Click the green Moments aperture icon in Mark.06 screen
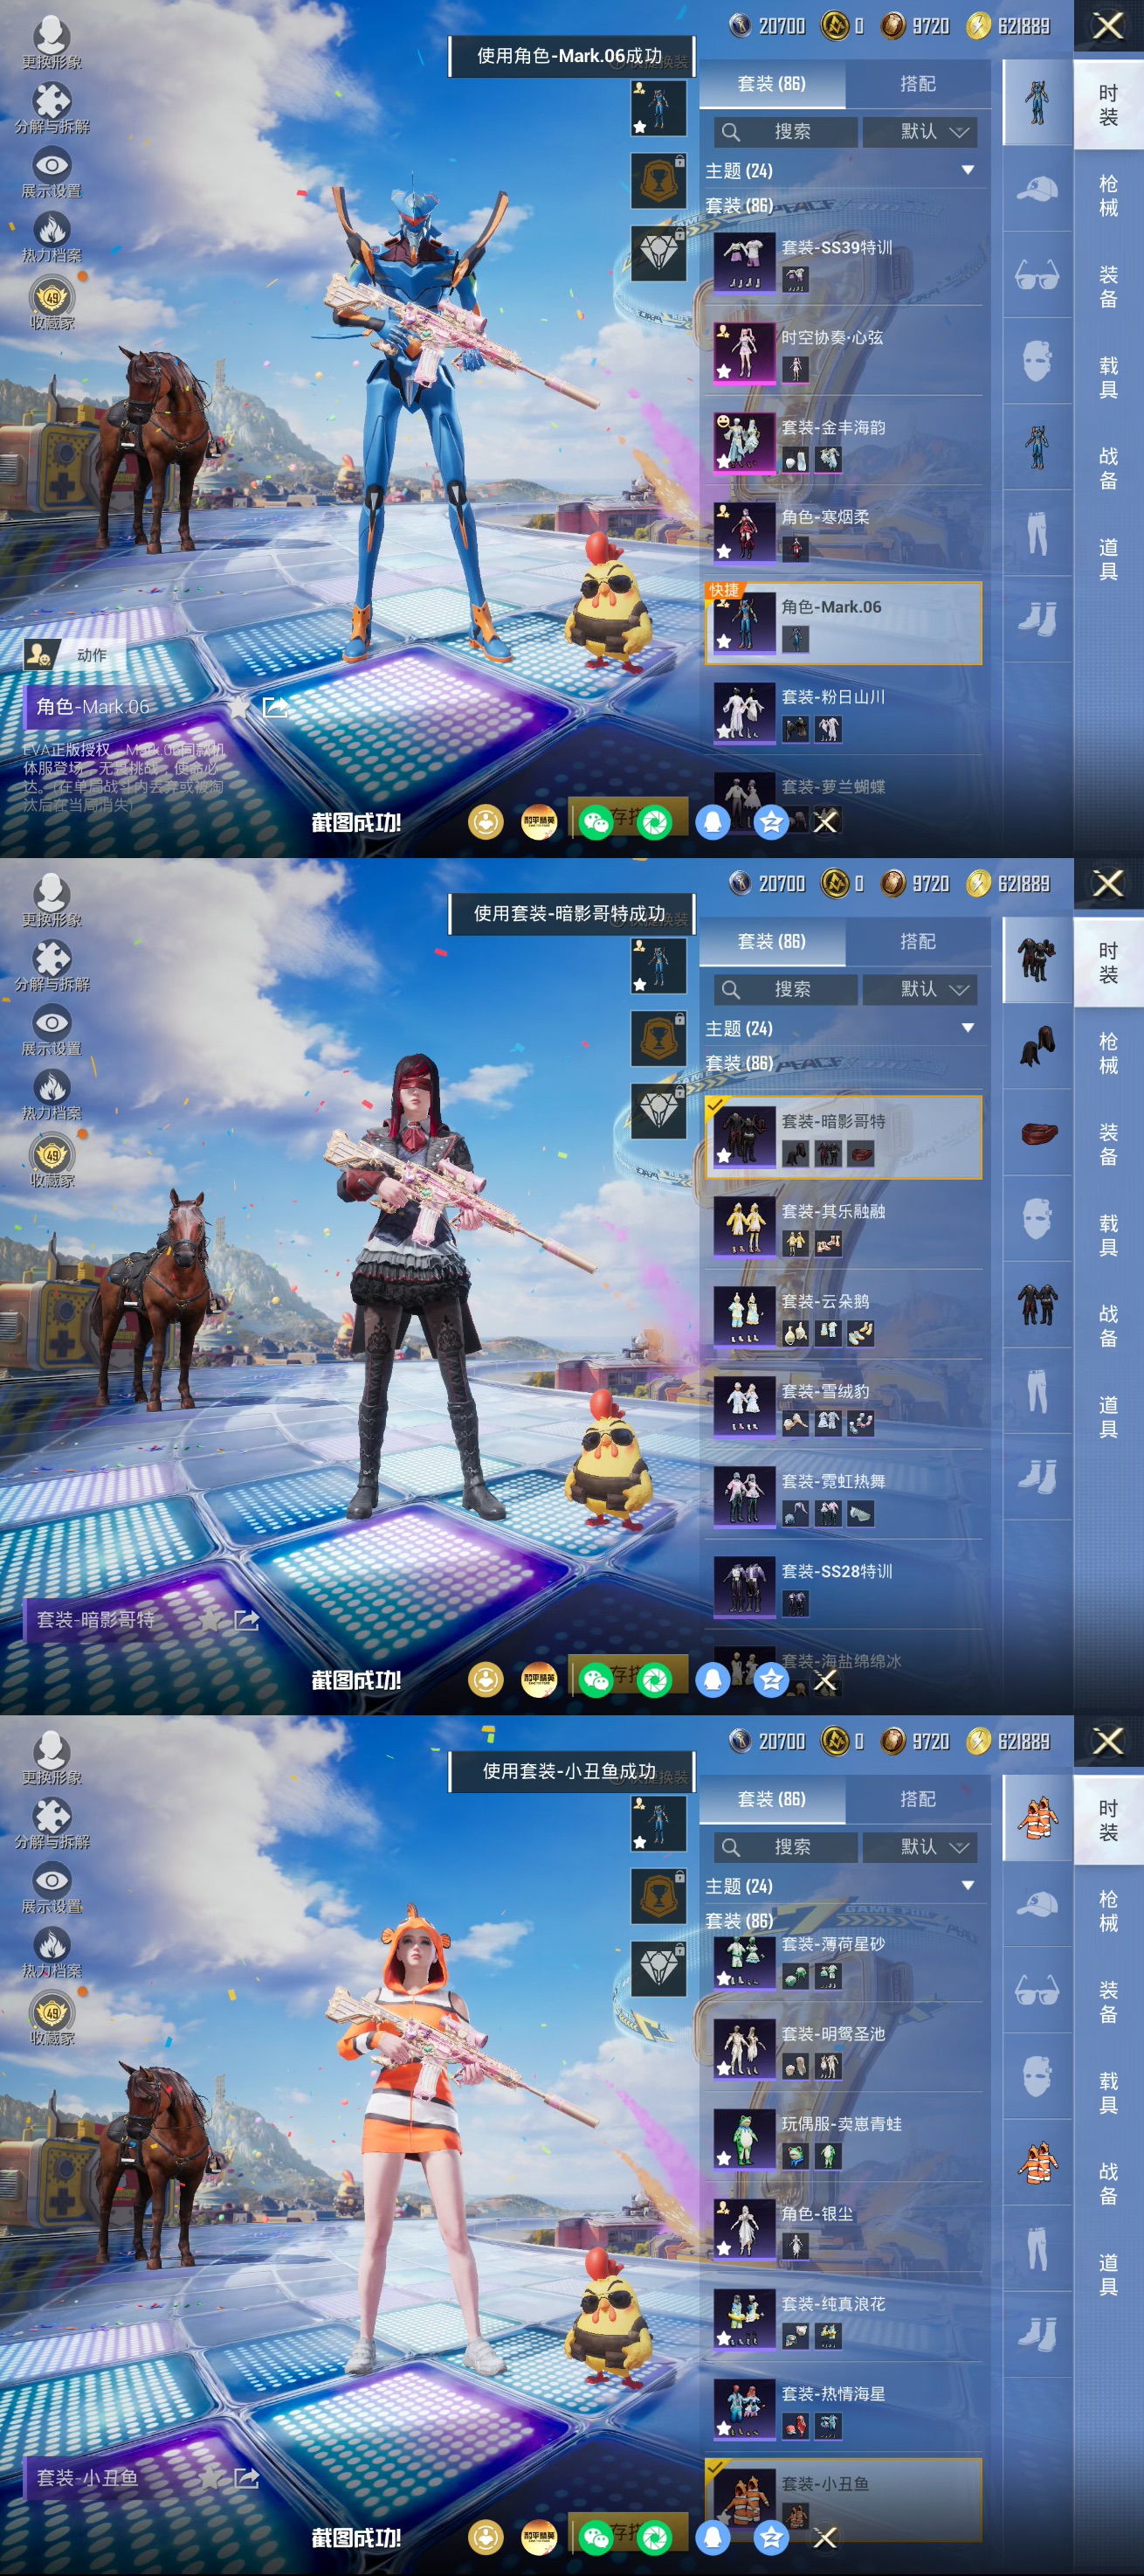Screen dimensions: 1144x2576 point(654,822)
